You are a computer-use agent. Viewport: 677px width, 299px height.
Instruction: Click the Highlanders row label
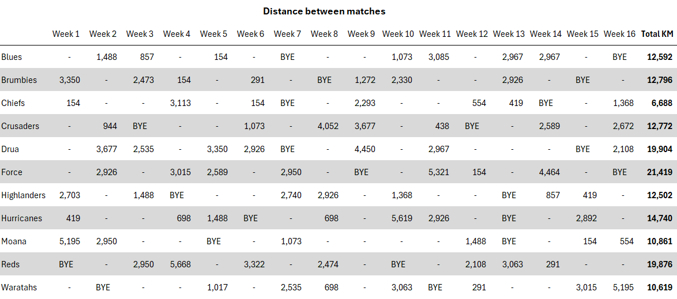coord(23,195)
